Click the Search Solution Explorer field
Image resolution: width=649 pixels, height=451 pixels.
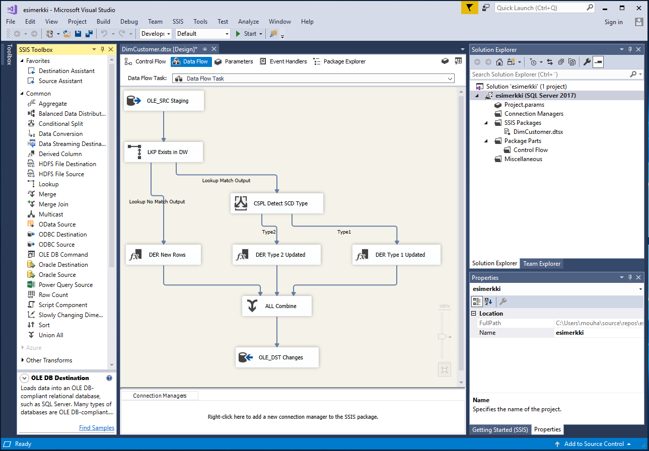coord(549,74)
